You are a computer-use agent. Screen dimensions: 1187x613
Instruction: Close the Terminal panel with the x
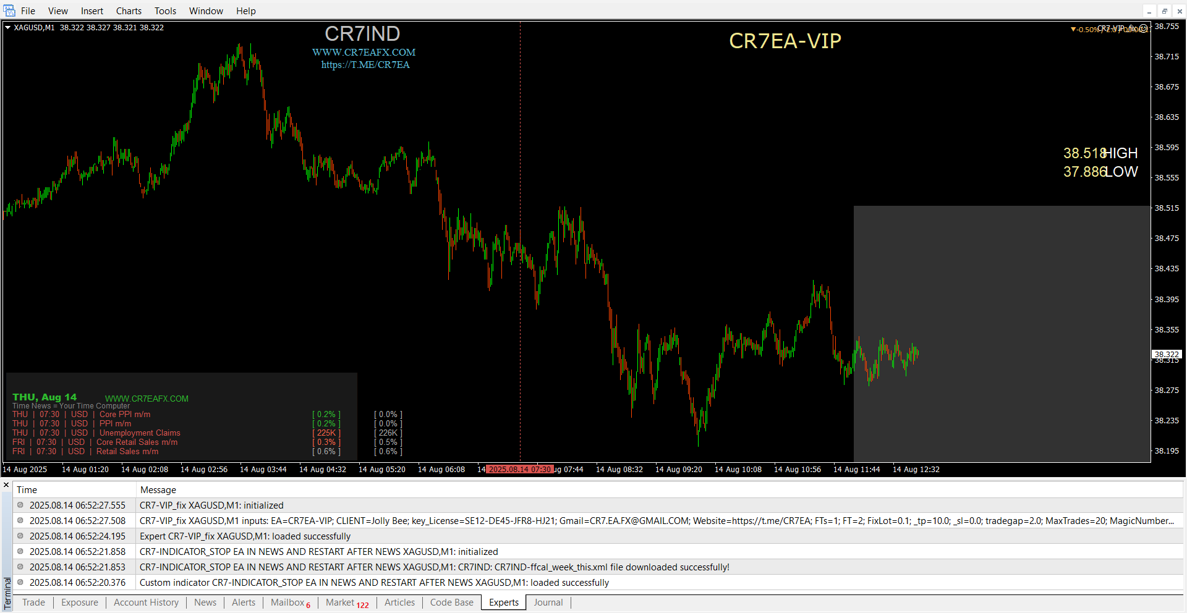(x=7, y=485)
